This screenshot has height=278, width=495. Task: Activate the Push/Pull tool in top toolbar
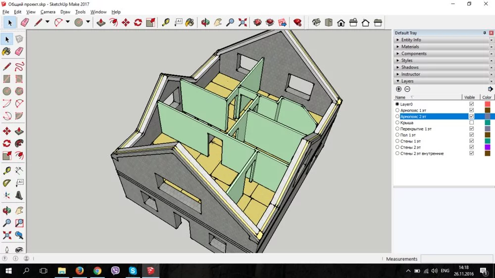click(101, 22)
